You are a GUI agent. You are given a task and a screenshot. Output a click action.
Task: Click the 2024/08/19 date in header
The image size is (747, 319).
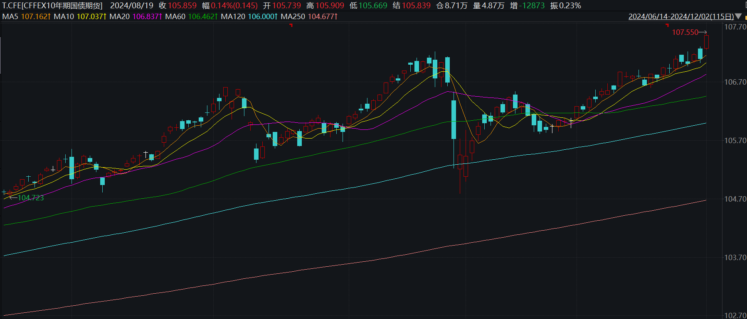(x=131, y=6)
